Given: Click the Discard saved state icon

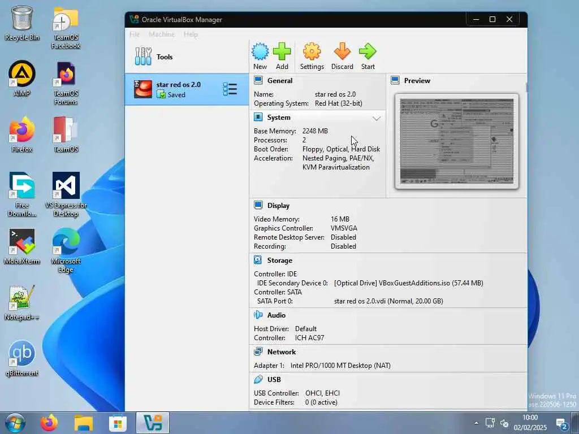Looking at the screenshot, I should pos(342,51).
